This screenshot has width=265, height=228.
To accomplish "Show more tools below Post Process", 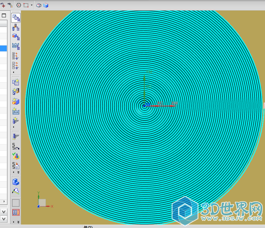I will pos(19,172).
